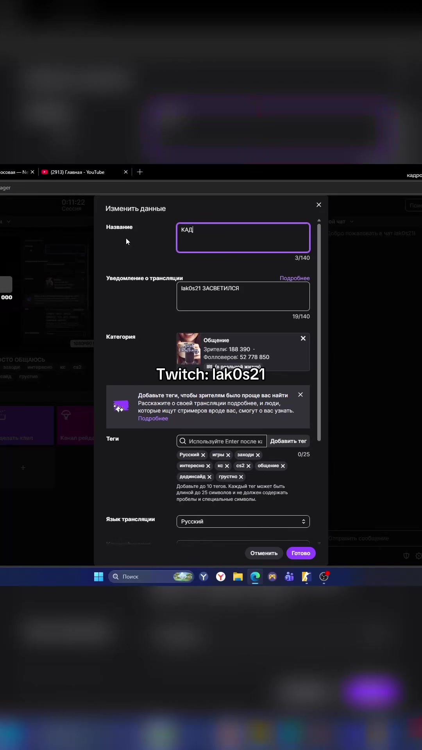Click the magnifier icon in the tag search
The height and width of the screenshot is (750, 422).
click(182, 441)
